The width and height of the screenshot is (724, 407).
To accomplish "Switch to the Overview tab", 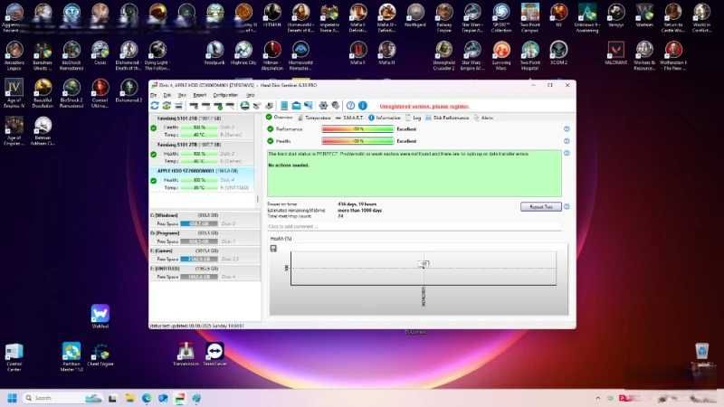I will tap(280, 118).
